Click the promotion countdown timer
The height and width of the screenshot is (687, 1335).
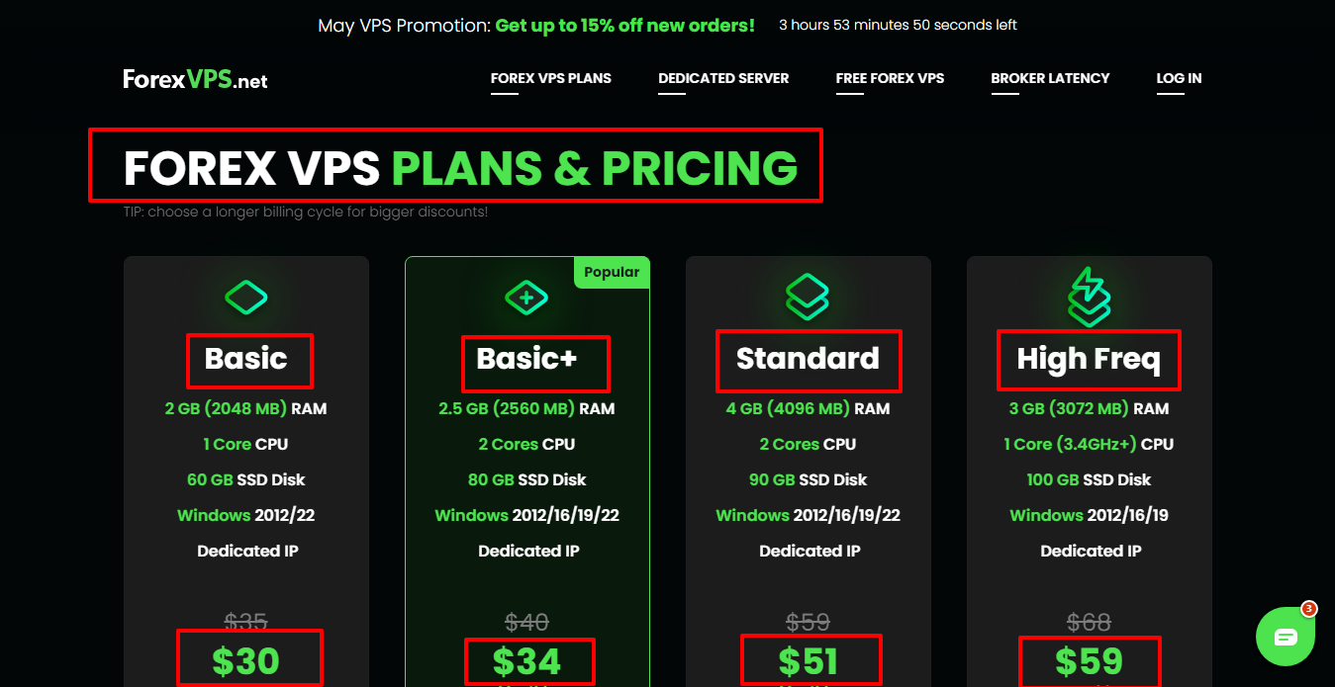pos(898,25)
